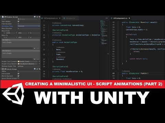Click the '4 references' code lens above animationType

tap(57, 33)
